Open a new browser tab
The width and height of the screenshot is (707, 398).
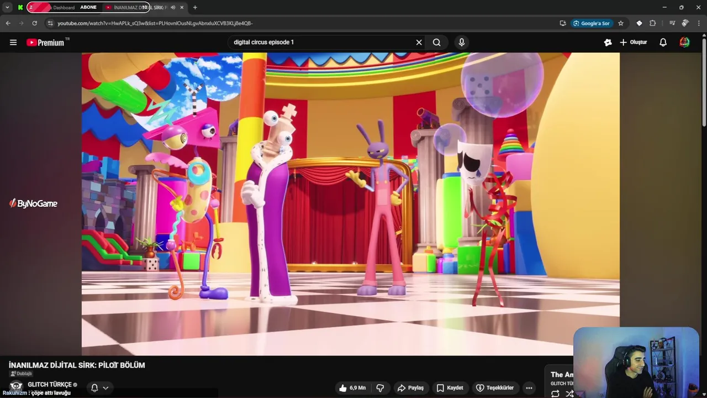[x=195, y=7]
